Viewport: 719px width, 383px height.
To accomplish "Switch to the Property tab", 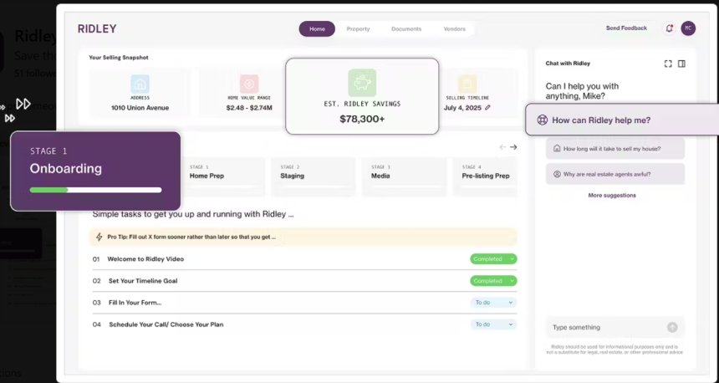I will coord(358,29).
